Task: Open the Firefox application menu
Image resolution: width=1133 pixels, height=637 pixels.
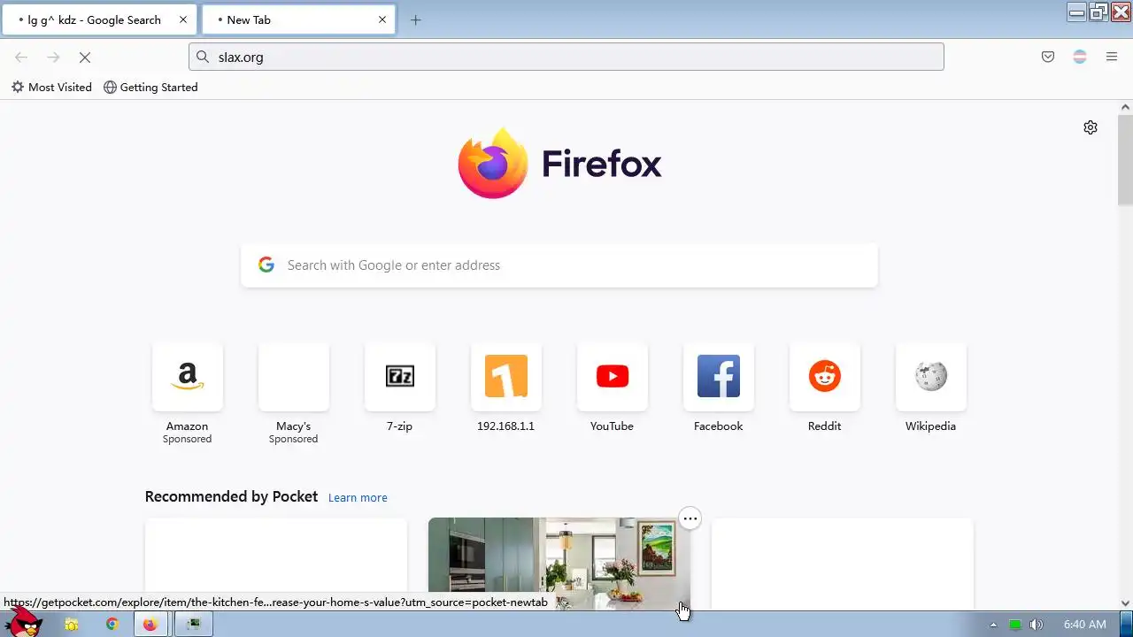Action: [1112, 57]
